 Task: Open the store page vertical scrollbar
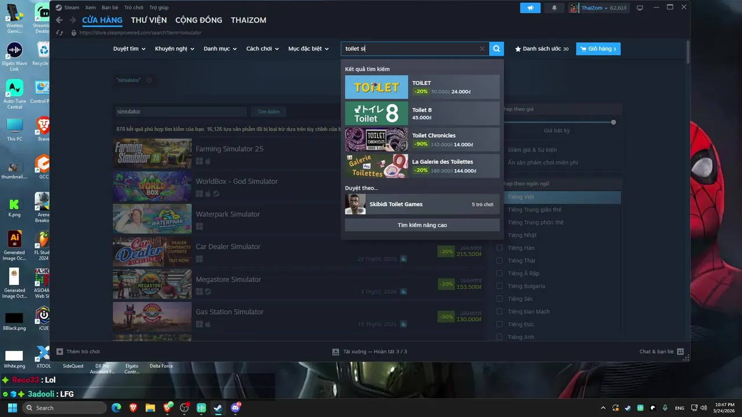[688, 52]
